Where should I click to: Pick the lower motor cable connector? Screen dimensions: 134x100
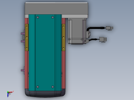(x=103, y=39)
